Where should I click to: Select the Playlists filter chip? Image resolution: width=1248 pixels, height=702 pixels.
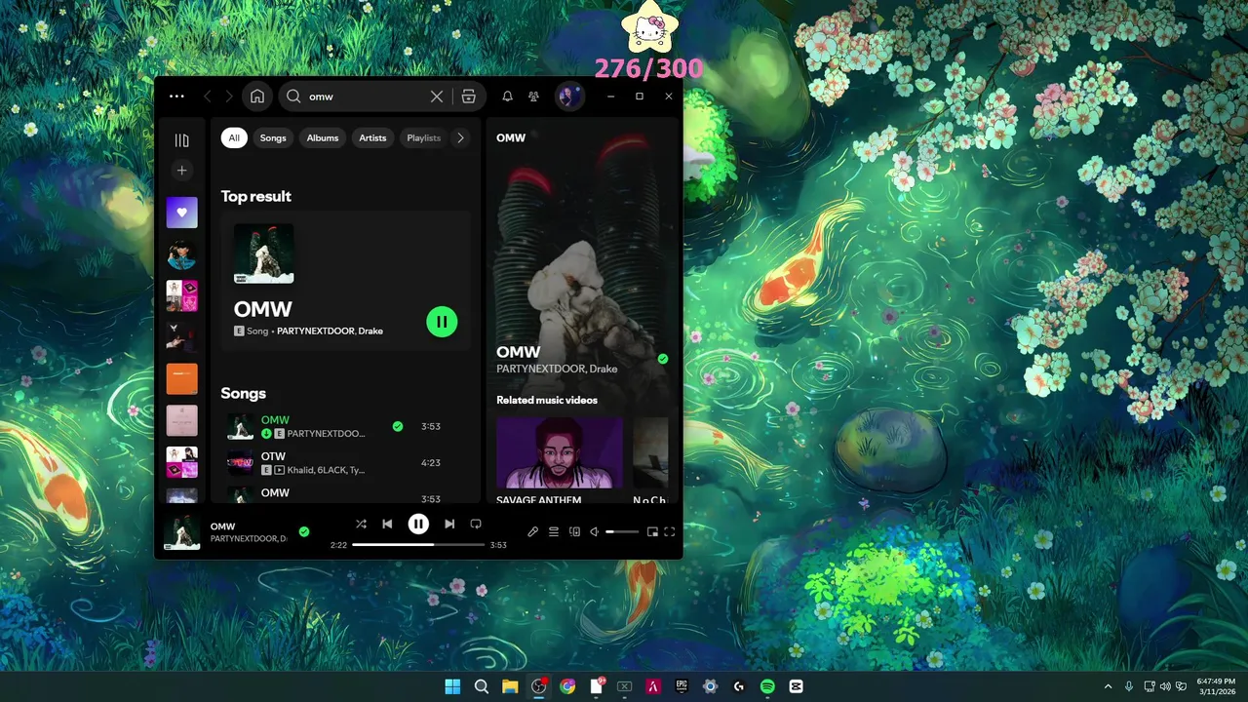click(x=423, y=137)
